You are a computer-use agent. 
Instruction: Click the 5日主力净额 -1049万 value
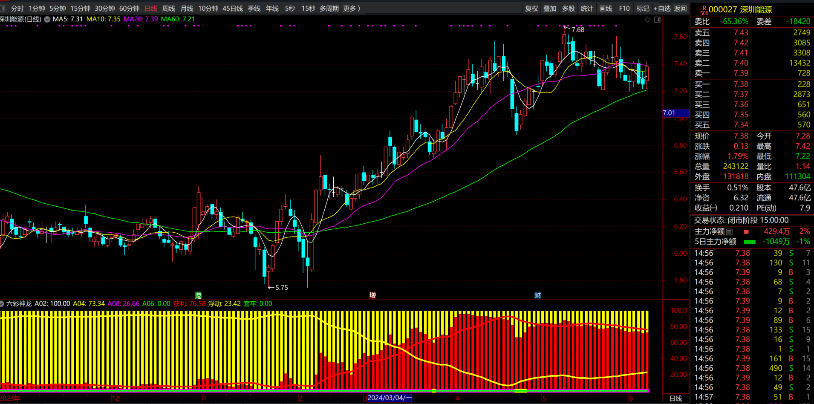coord(775,242)
